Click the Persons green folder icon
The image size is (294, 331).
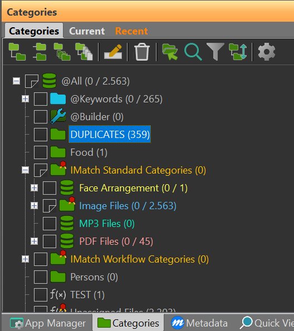point(58,276)
